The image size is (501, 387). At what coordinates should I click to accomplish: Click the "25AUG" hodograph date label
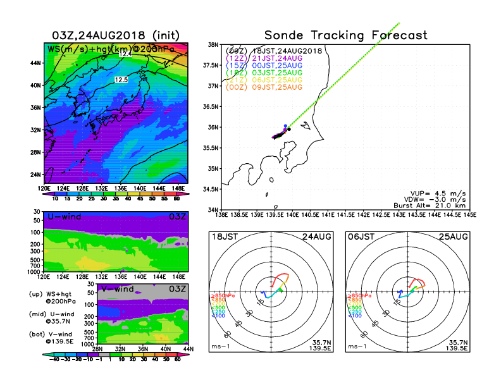pyautogui.click(x=454, y=236)
